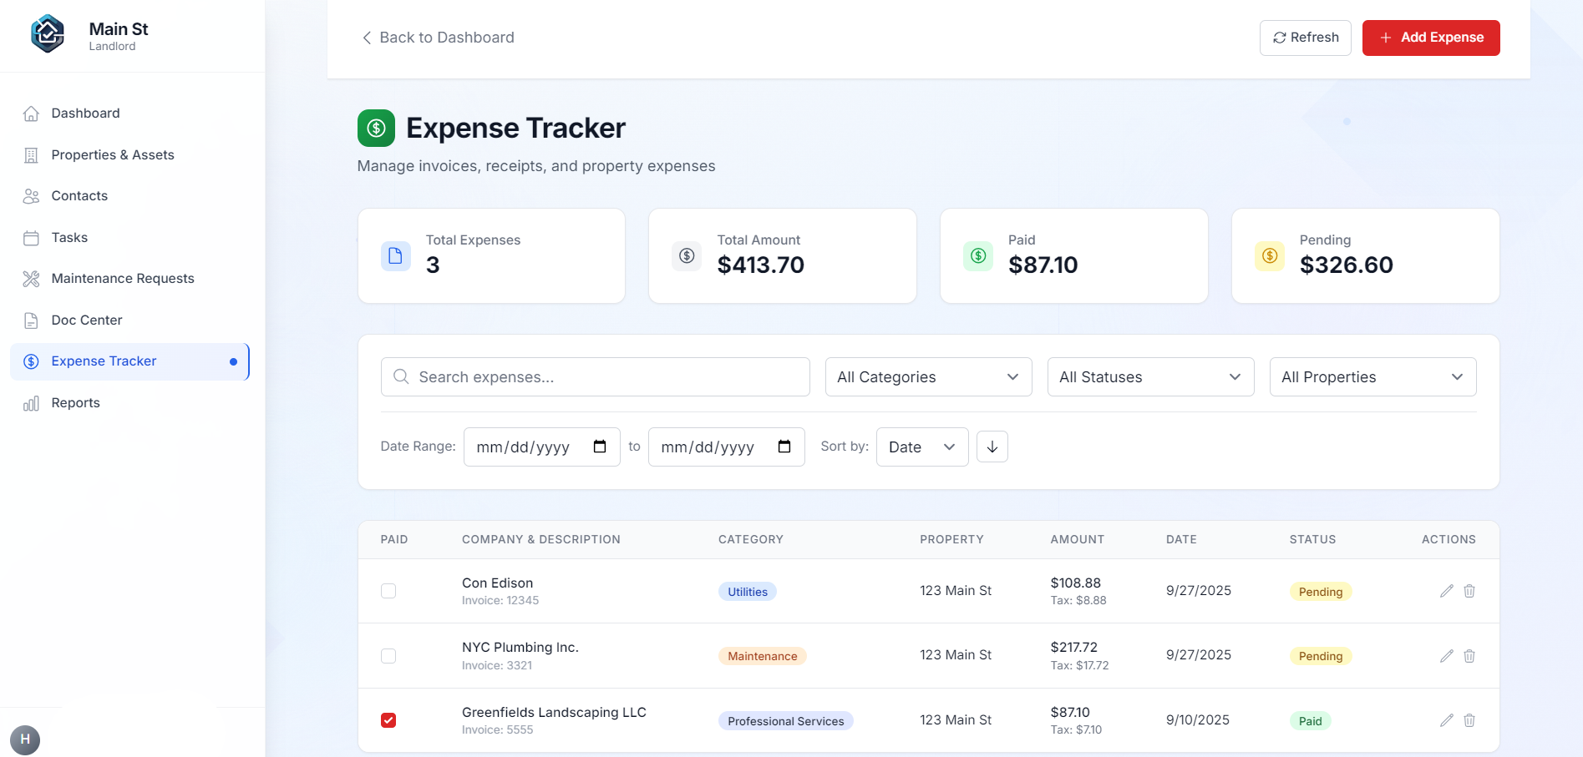Click the Main St house logo icon
Image resolution: width=1583 pixels, height=757 pixels.
(48, 34)
